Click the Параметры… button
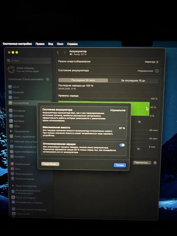 pos(142,163)
